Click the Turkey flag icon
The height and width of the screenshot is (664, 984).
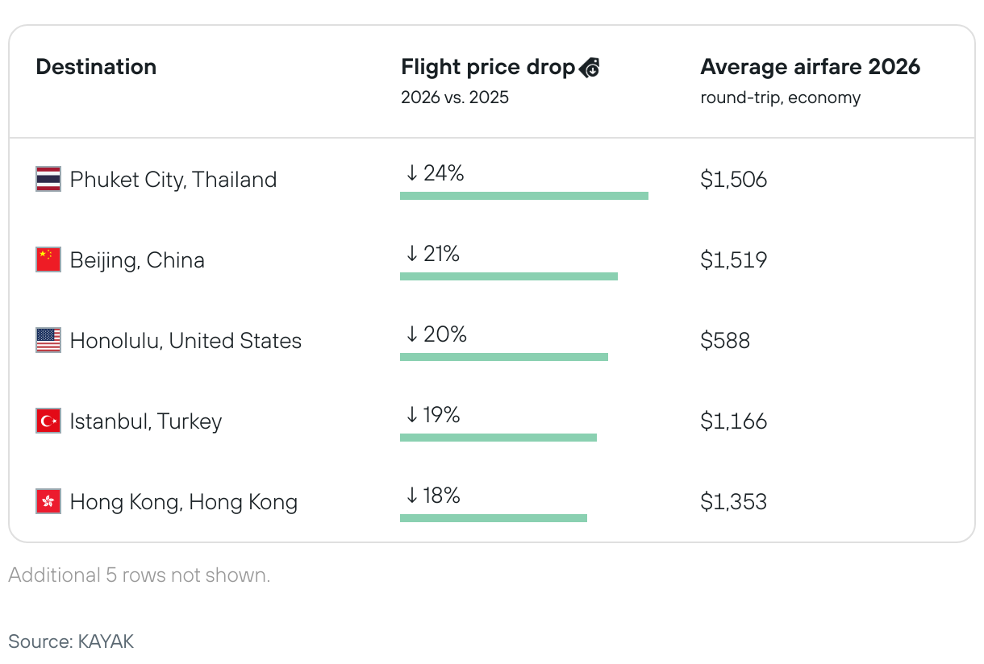pyautogui.click(x=48, y=421)
